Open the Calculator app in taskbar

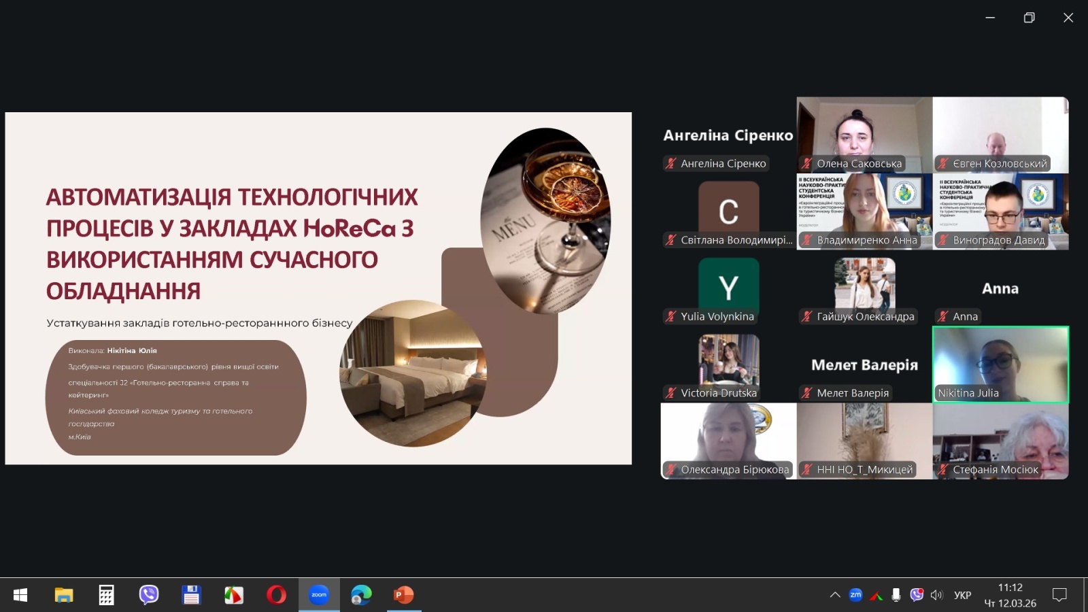106,595
